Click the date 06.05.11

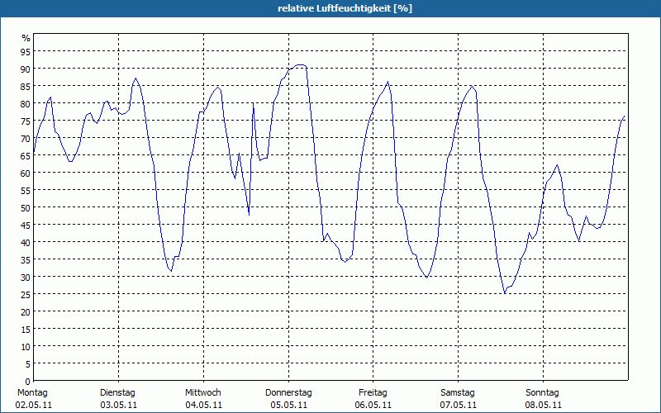pyautogui.click(x=373, y=406)
